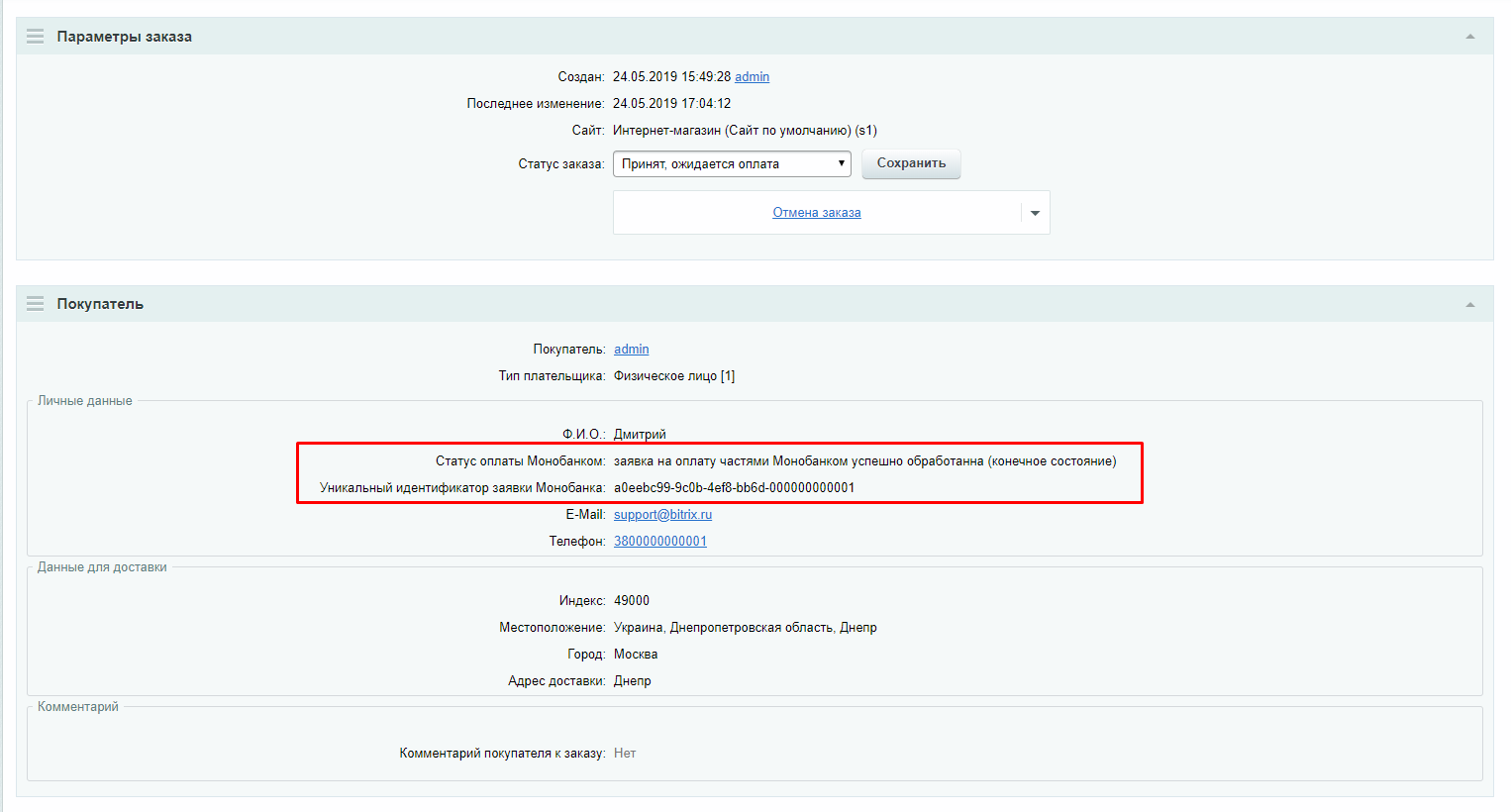Click the Статус заказа label
This screenshot has height=812, width=1511.
tap(561, 164)
